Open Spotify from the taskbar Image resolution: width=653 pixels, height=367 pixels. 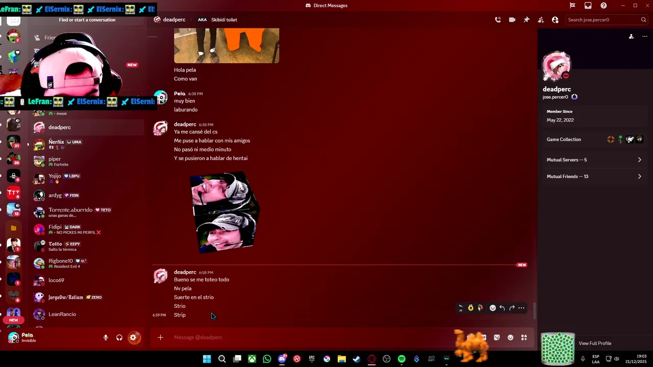click(401, 359)
